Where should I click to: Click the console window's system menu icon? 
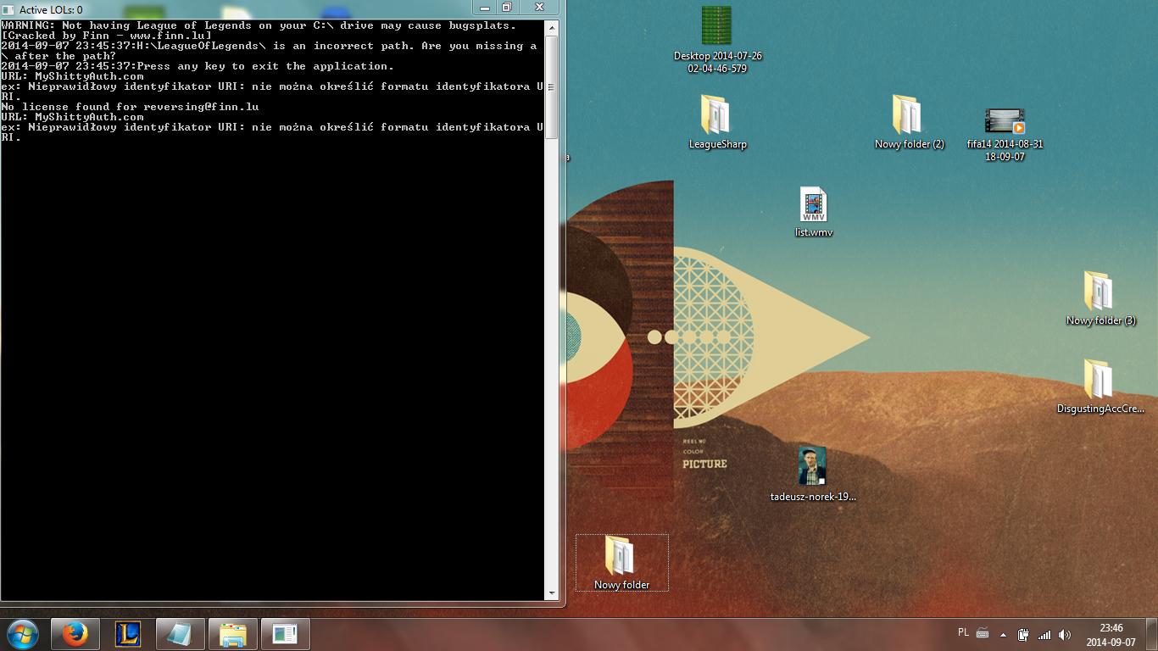9,9
